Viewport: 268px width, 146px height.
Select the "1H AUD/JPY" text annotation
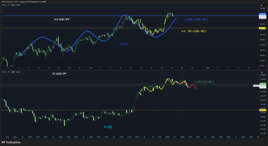click(59, 74)
